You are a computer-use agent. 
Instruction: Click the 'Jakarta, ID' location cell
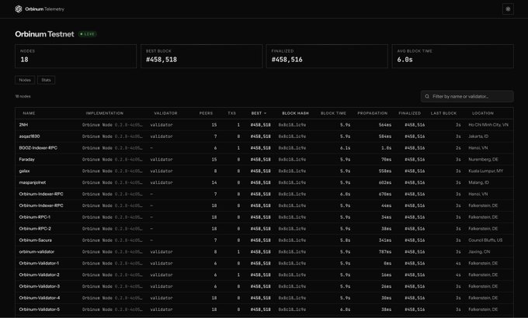click(x=478, y=137)
